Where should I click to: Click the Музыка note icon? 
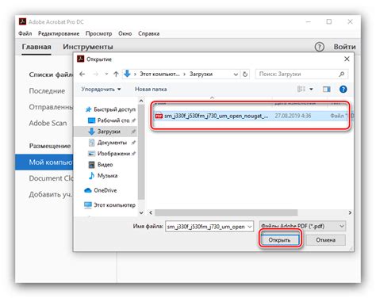click(91, 176)
